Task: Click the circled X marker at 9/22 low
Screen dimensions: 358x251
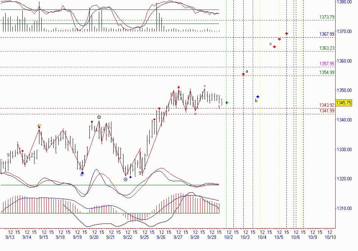Action: pos(125,179)
